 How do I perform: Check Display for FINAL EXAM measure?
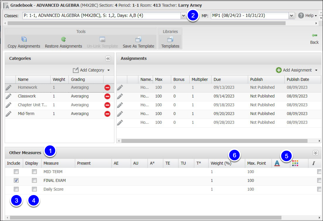[34, 180]
